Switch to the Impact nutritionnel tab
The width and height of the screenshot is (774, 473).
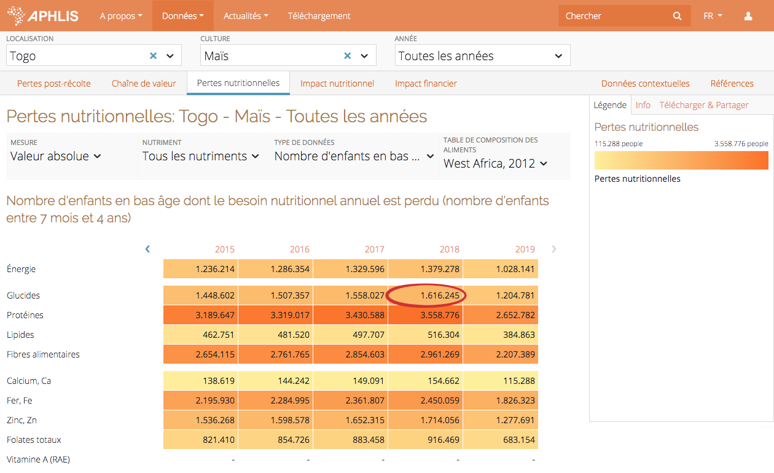click(337, 84)
